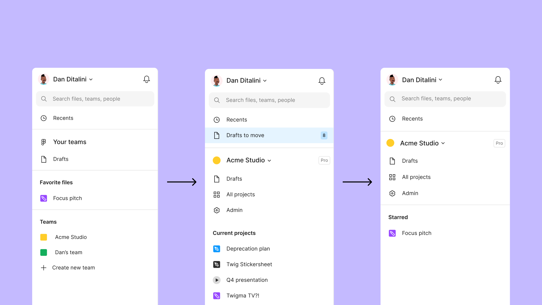Image resolution: width=542 pixels, height=305 pixels.
Task: Click the yellow Acme Studio team swatch in the left panel
Action: (x=43, y=237)
